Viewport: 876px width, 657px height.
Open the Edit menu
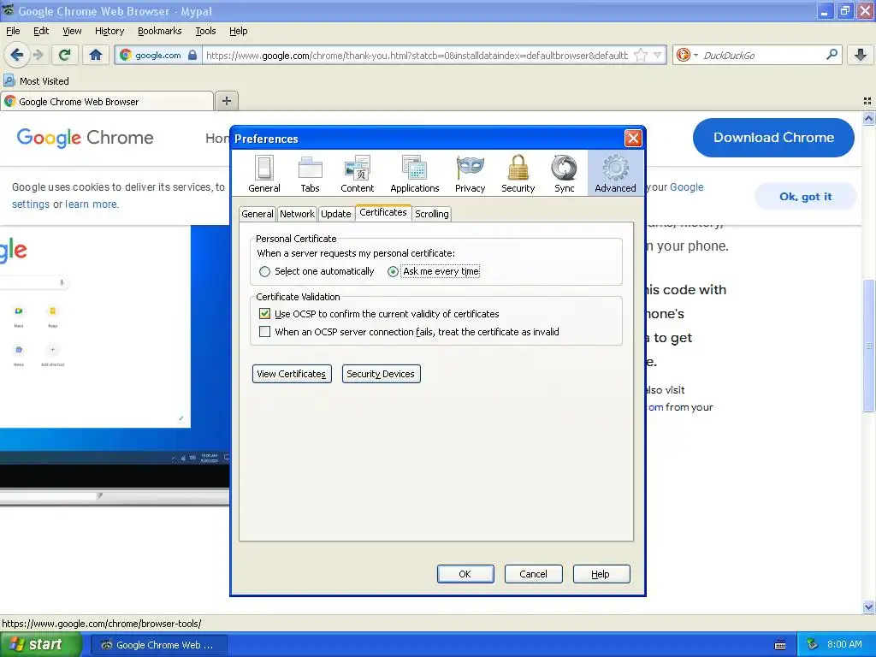click(41, 31)
